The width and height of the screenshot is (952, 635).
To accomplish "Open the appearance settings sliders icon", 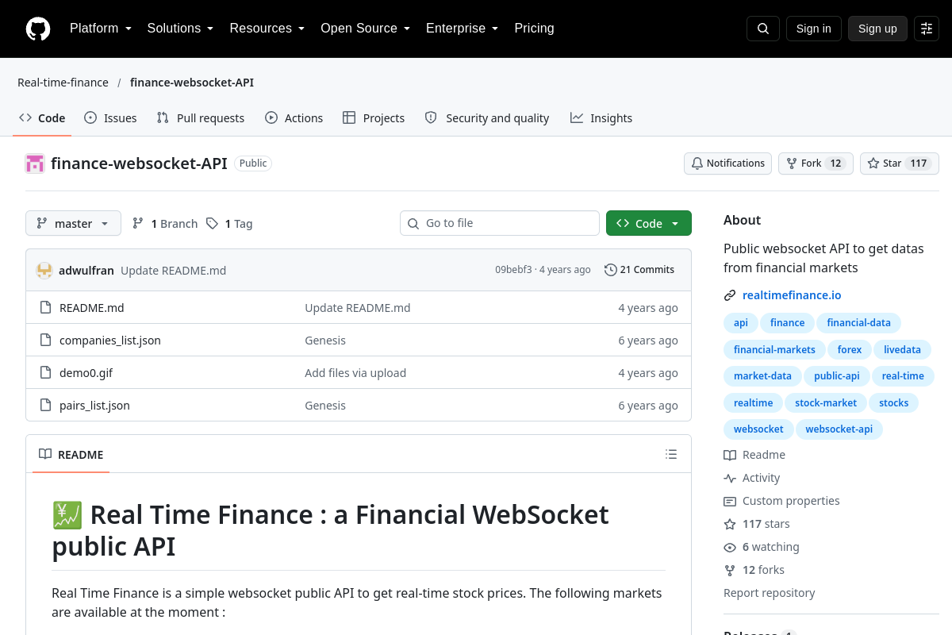I will (x=927, y=29).
